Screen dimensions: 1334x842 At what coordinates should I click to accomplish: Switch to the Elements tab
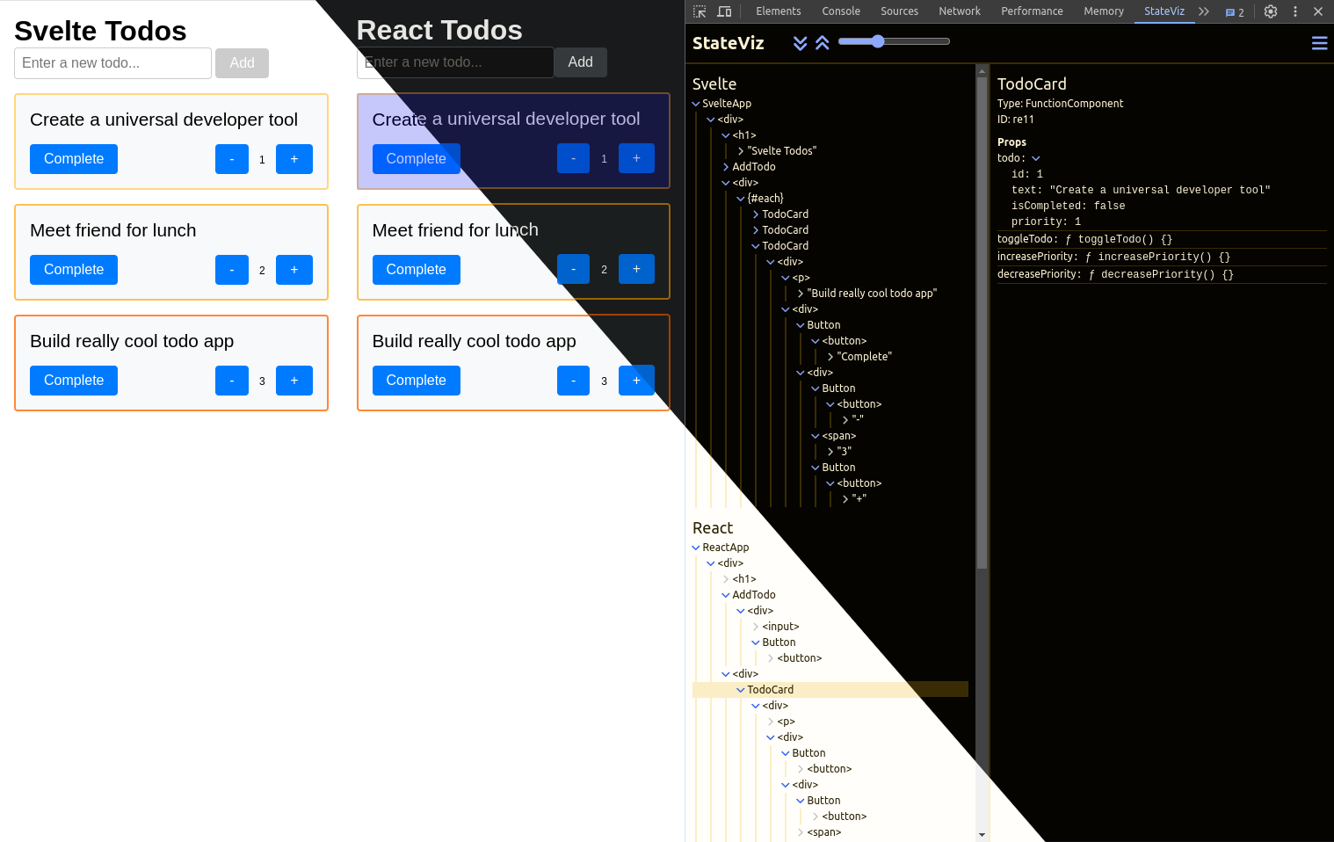point(779,11)
